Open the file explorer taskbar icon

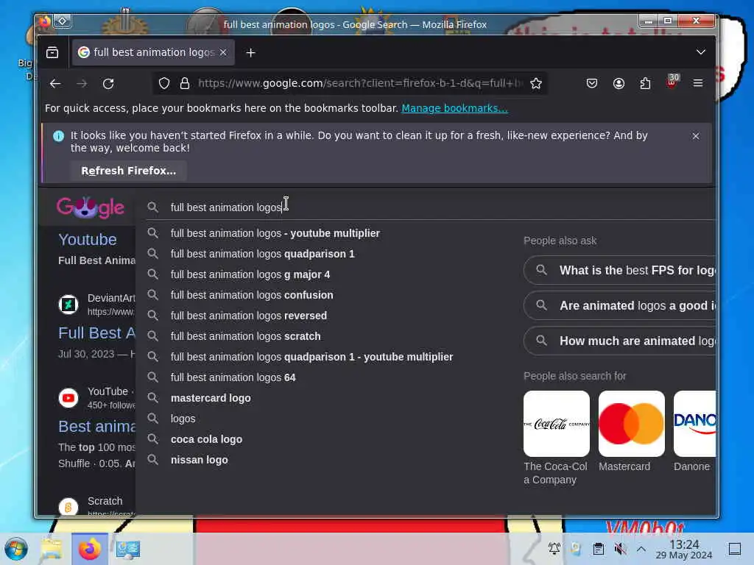coord(52,549)
